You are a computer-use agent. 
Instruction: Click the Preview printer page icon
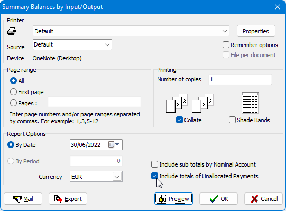pyautogui.click(x=163, y=199)
